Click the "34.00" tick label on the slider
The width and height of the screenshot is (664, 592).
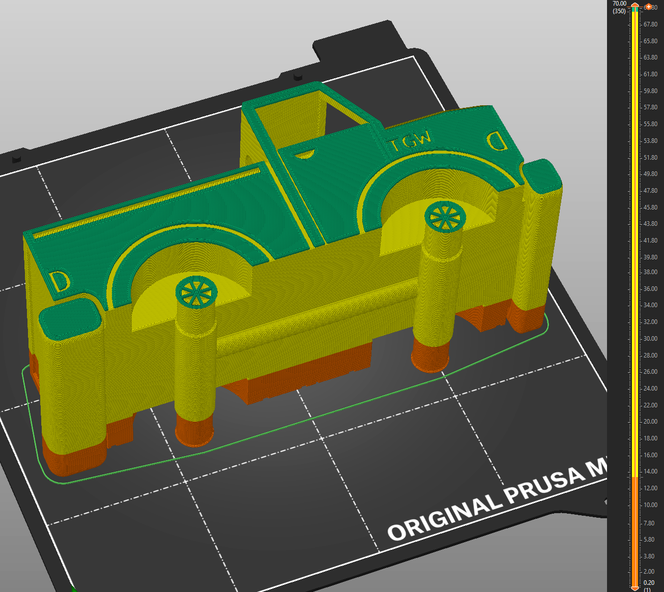coord(650,305)
